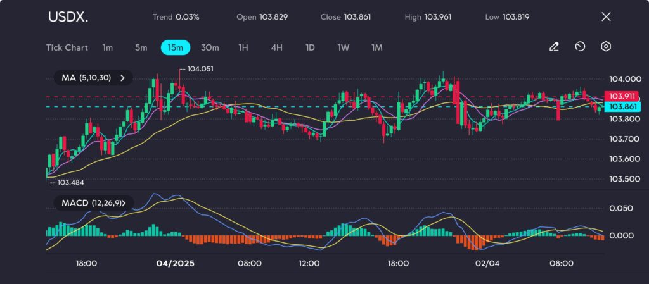649x284 pixels.
Task: Select the 5m timeframe
Action: (141, 47)
